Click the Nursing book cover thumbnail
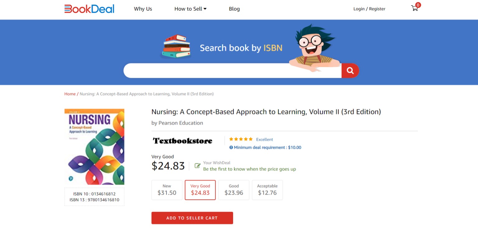 [x=94, y=147]
